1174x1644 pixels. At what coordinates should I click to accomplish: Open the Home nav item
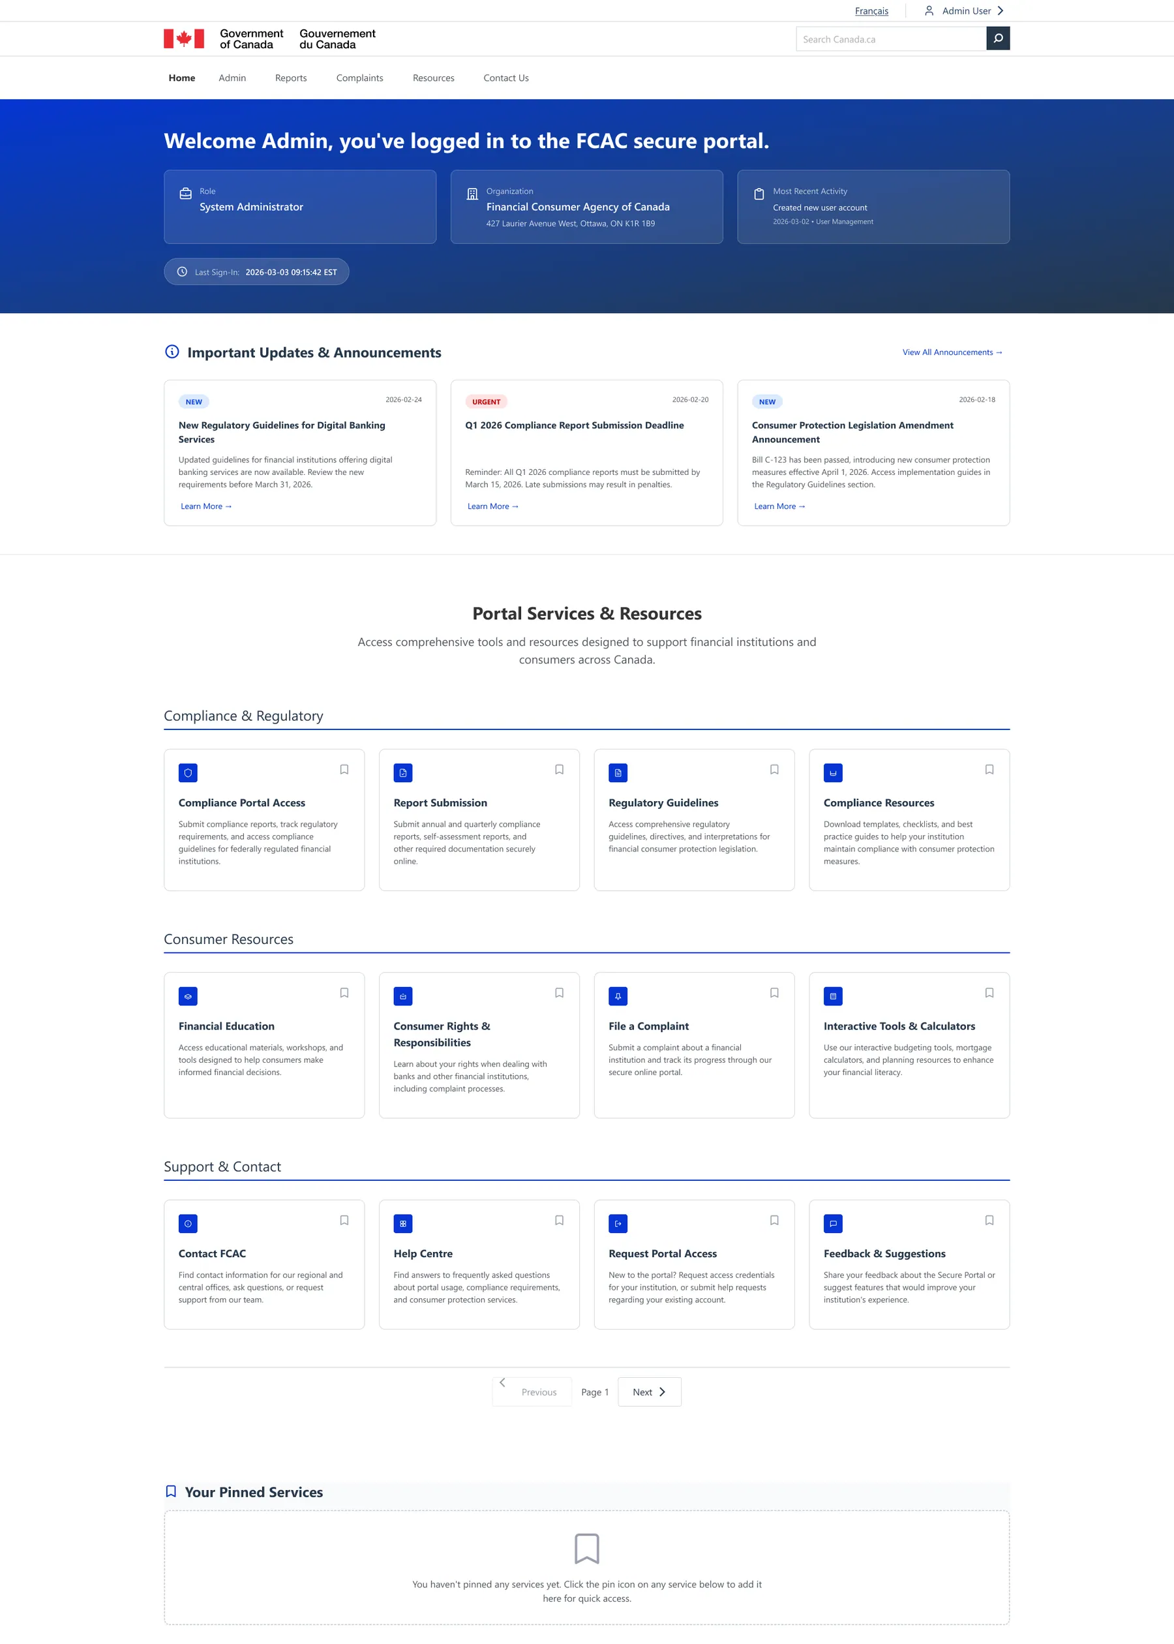click(182, 78)
